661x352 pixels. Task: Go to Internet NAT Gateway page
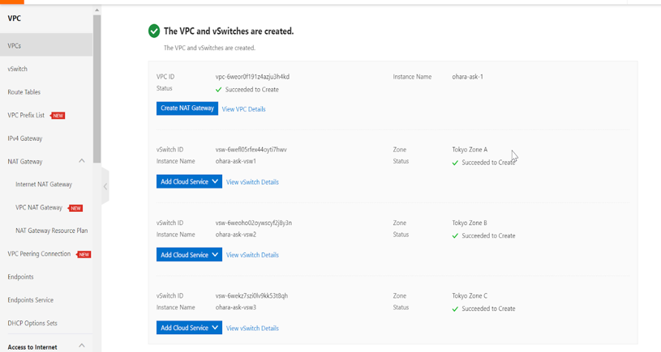click(44, 184)
